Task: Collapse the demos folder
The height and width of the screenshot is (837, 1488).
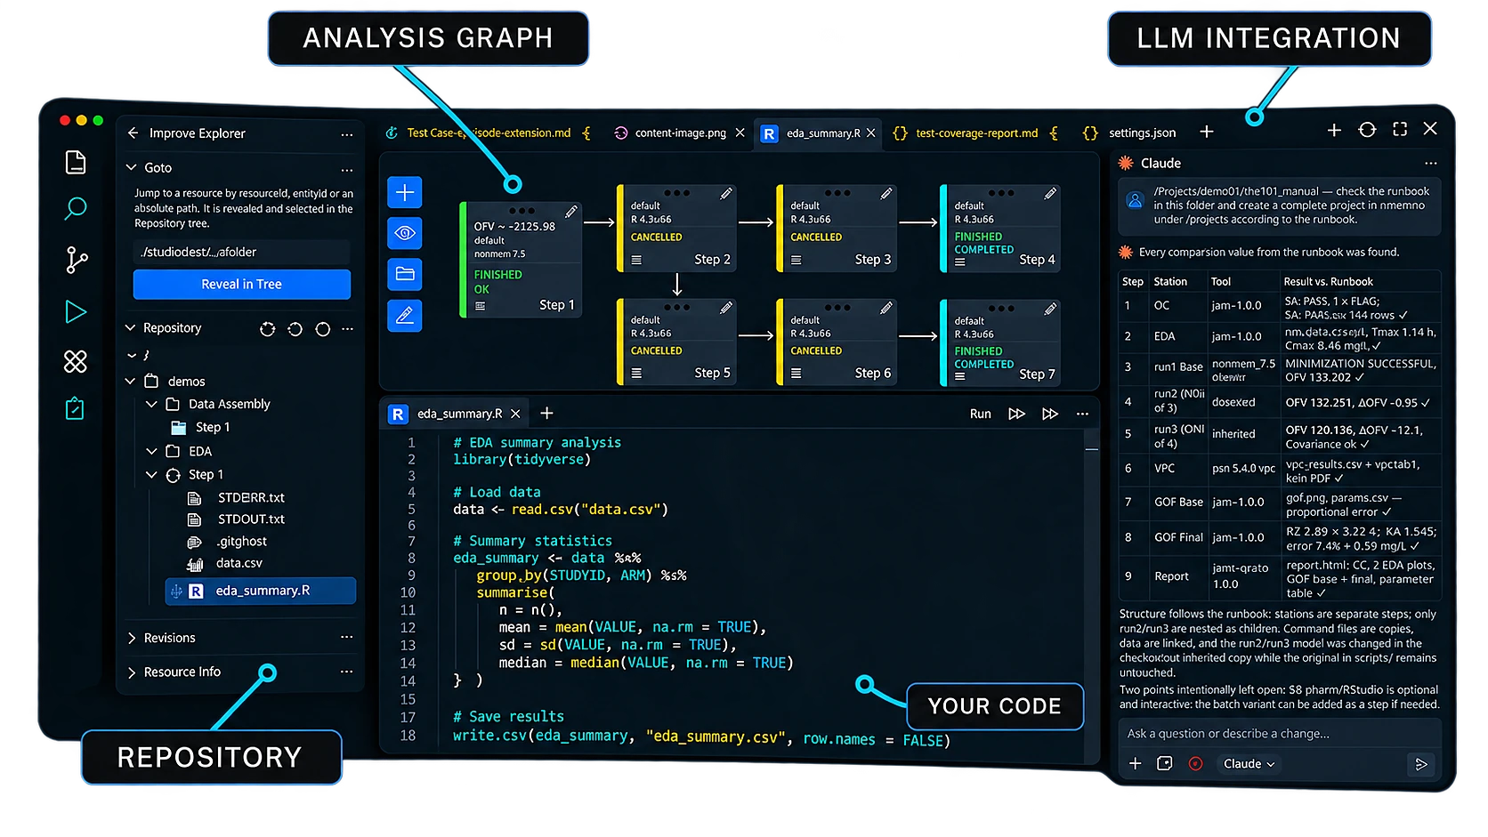Action: coord(131,381)
